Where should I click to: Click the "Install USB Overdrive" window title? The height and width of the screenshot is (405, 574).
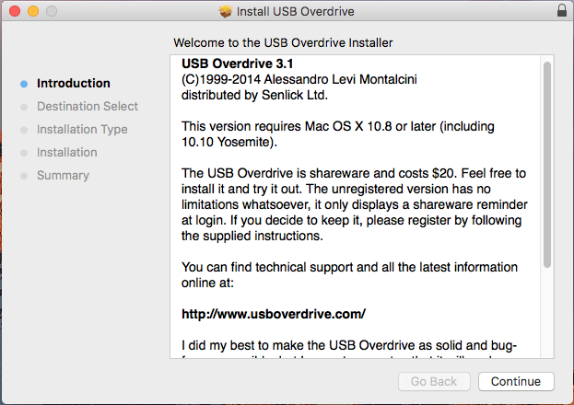pos(295,12)
